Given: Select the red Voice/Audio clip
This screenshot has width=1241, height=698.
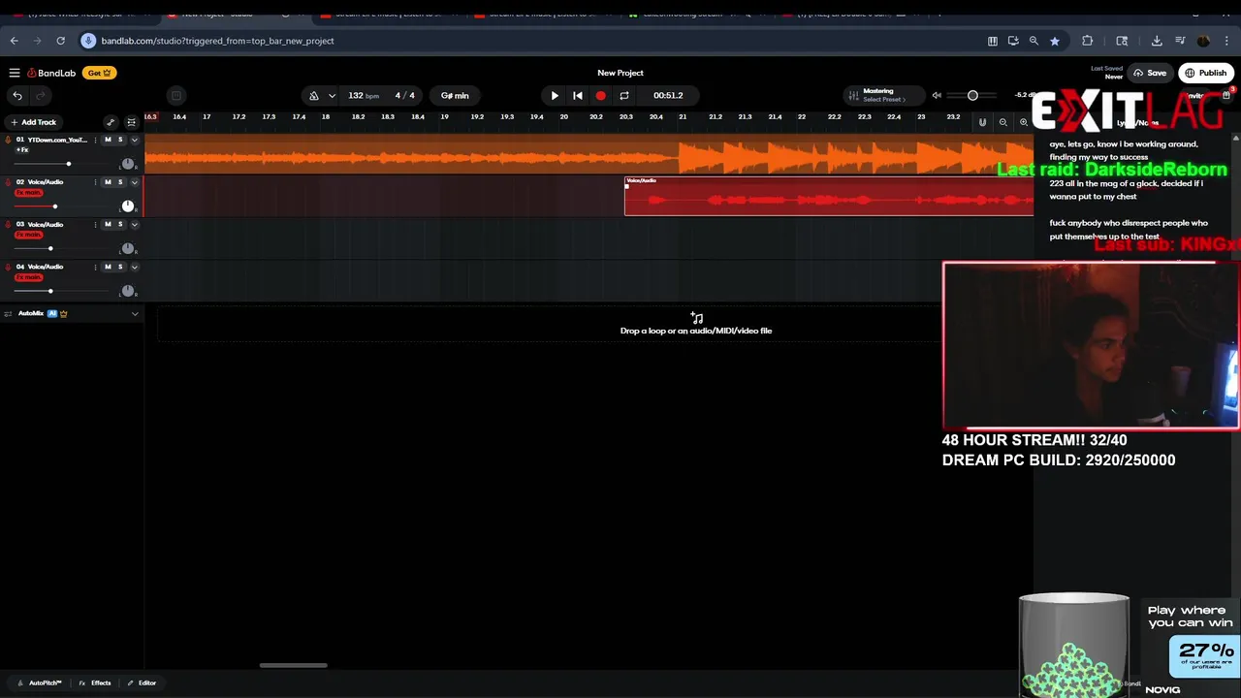Looking at the screenshot, I should click(x=829, y=197).
